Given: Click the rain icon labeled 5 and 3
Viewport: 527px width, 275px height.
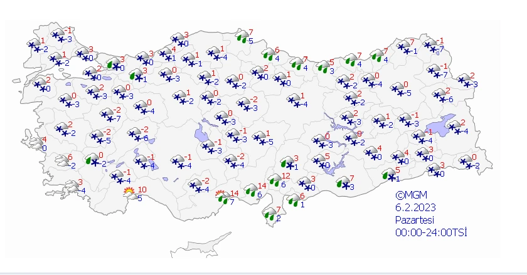Looking at the screenshot, I should pyautogui.click(x=323, y=66).
